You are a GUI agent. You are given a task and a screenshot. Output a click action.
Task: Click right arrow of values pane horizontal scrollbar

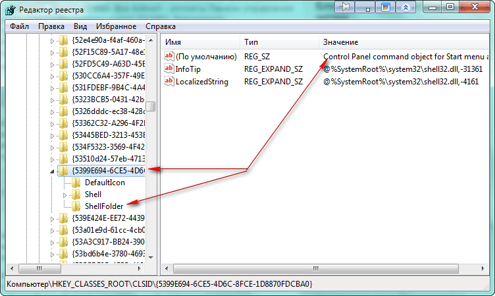tap(482, 268)
